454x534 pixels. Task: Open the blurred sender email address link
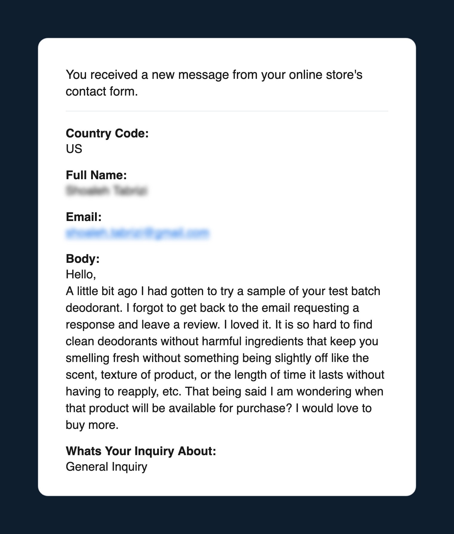click(137, 233)
